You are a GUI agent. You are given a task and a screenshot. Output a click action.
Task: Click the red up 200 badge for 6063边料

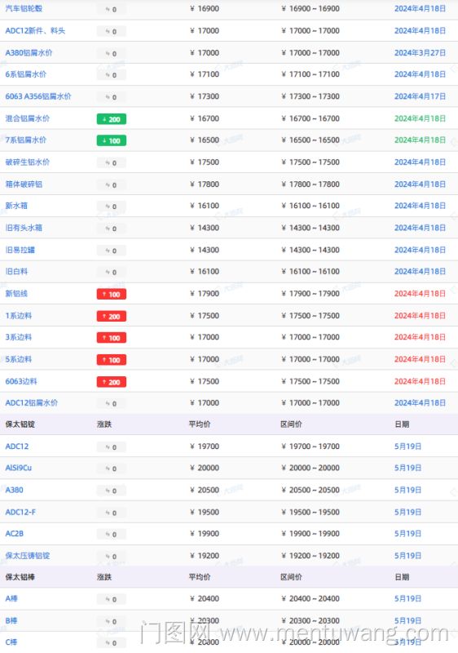pyautogui.click(x=112, y=382)
